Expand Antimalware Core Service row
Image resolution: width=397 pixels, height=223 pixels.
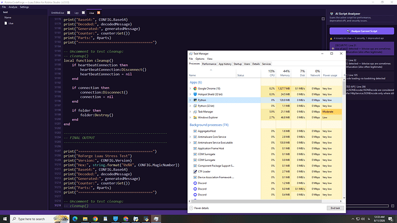click(x=190, y=137)
